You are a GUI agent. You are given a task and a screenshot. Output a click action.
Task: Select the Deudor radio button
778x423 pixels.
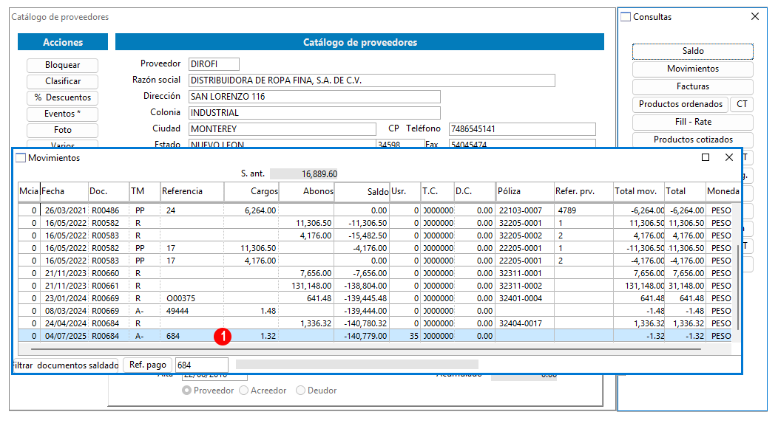coord(300,391)
